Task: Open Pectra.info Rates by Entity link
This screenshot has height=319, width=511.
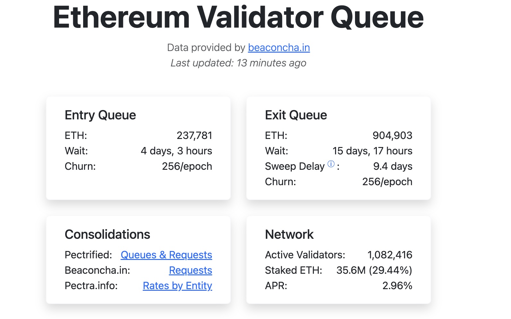Action: (x=178, y=286)
